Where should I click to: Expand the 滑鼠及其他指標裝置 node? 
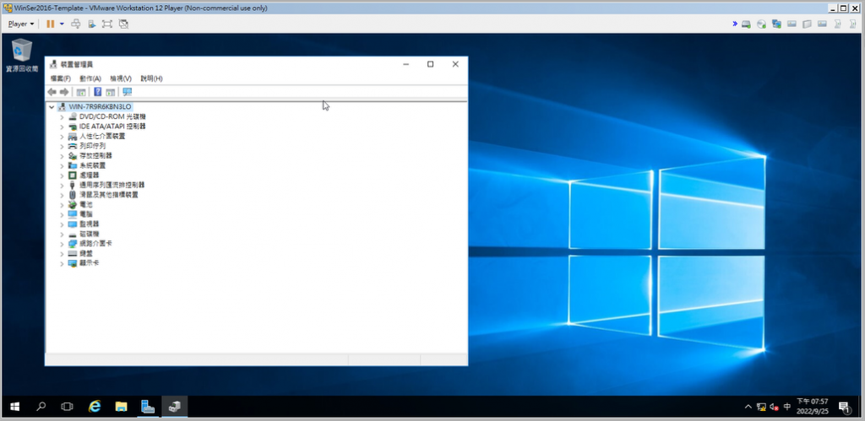point(62,195)
